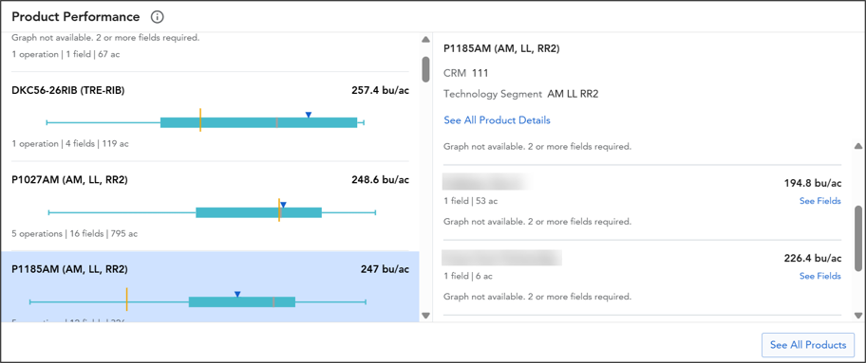Image resolution: width=866 pixels, height=363 pixels.
Task: Click the blue triangle marker on P1185AM chart
Action: (x=237, y=295)
